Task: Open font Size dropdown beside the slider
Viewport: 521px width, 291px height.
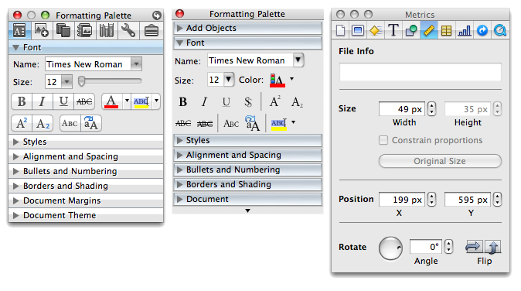Action: (x=66, y=82)
